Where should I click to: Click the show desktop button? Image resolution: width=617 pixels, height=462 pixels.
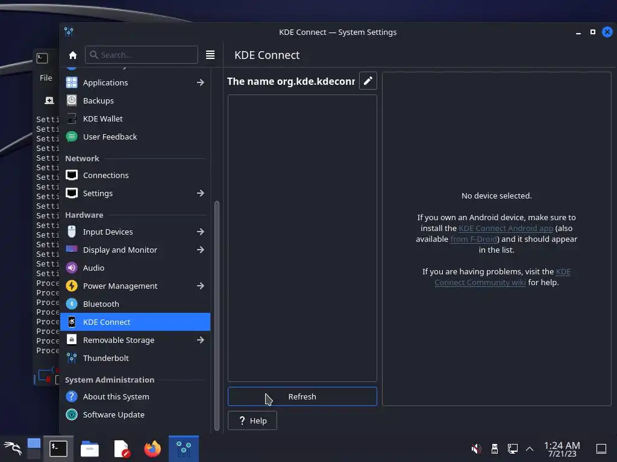[601, 449]
